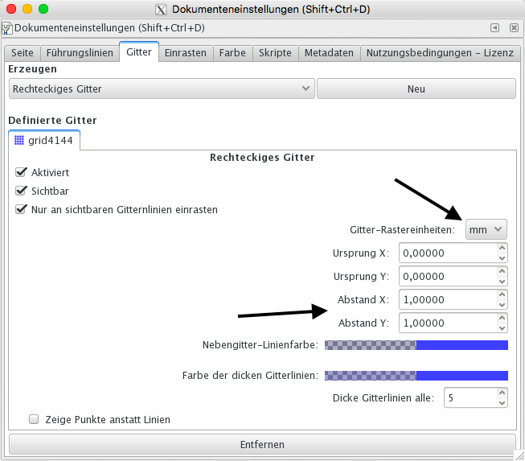Decrease Abstand Y value with down arrow

[502, 327]
